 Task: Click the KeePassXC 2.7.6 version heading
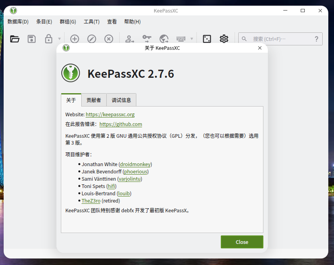(131, 74)
